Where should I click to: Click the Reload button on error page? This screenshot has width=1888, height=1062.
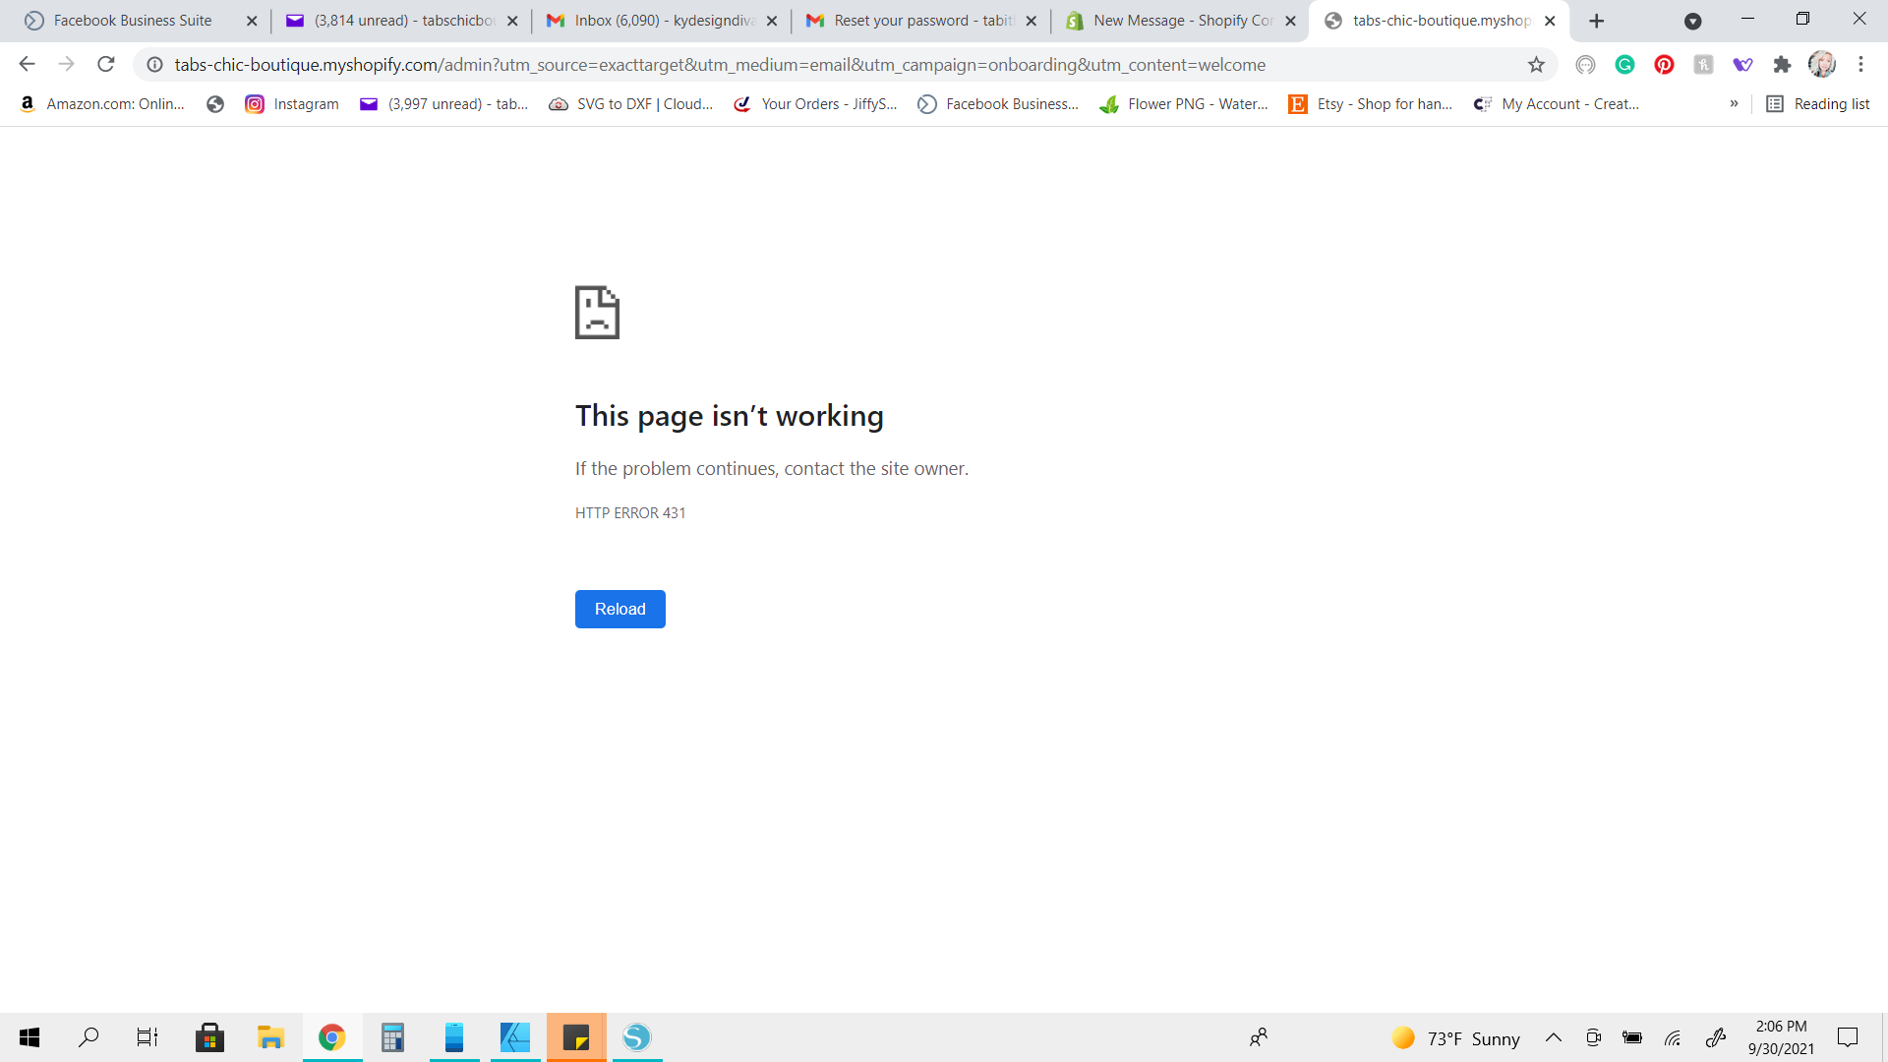pos(619,609)
